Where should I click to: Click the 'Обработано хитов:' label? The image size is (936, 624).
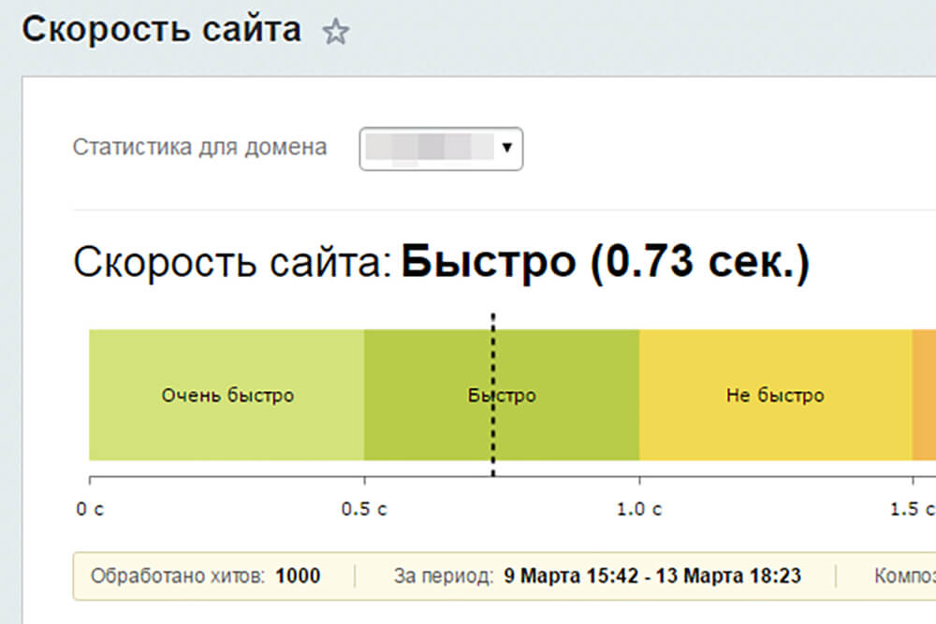[x=177, y=575]
